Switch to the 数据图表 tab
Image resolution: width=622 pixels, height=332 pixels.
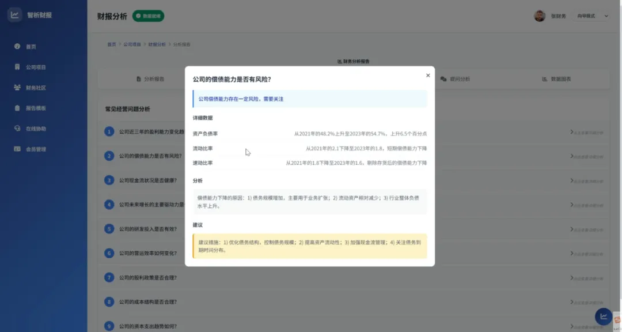coord(556,79)
